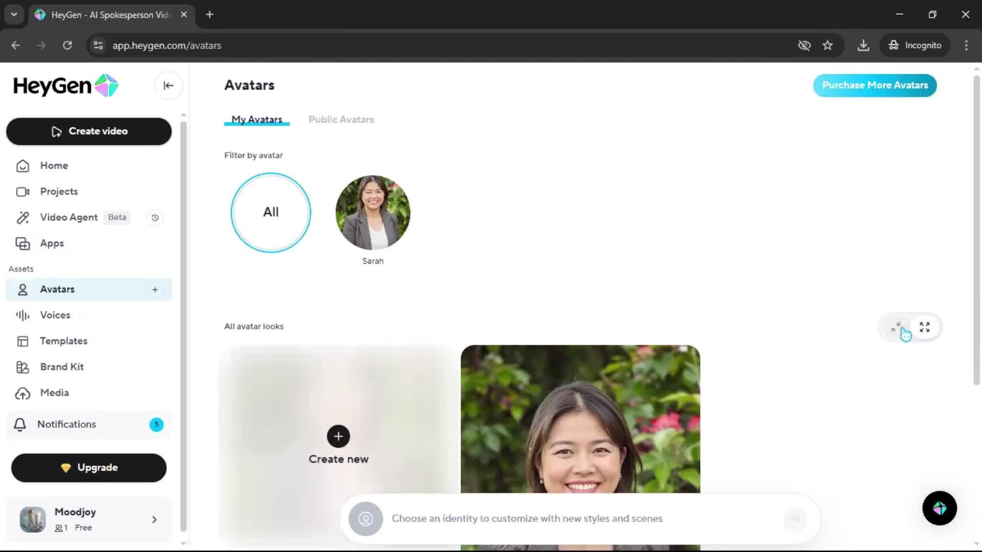Collapse the sidebar with arrow icon
This screenshot has width=982, height=552.
click(x=168, y=85)
